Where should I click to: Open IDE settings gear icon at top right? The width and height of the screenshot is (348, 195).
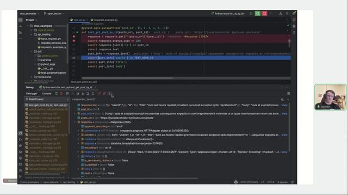tap(294, 14)
